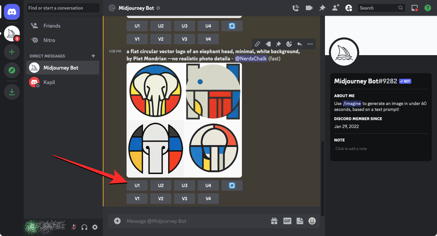Open the Help icon
437x236 pixels.
pos(428,8)
